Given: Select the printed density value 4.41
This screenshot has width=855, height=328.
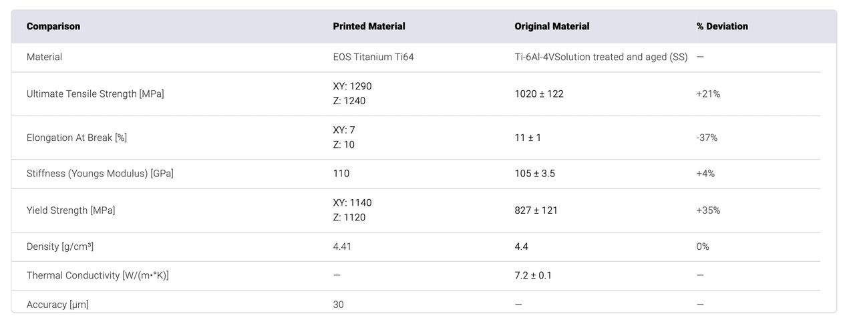Looking at the screenshot, I should tap(342, 247).
